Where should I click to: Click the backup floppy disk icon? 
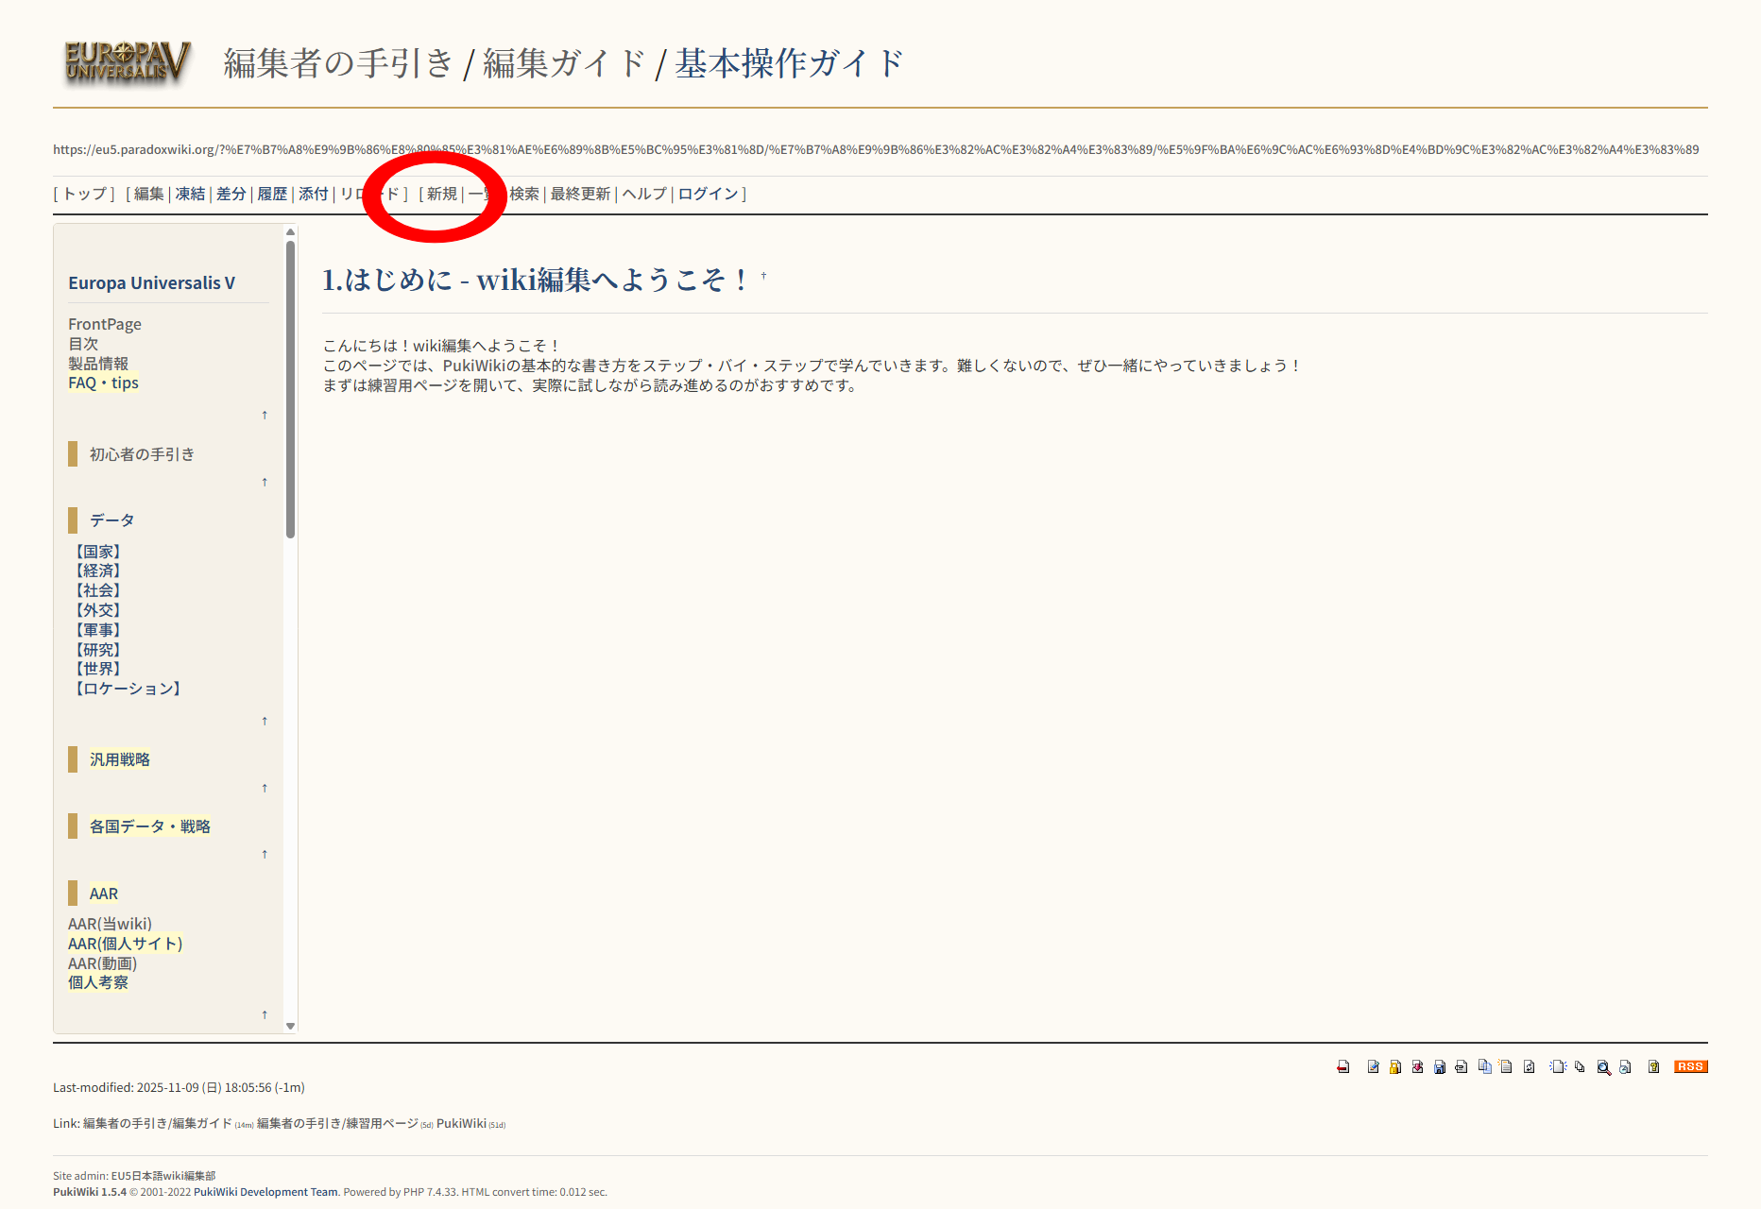pyautogui.click(x=1439, y=1067)
